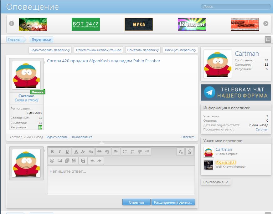This screenshot has height=214, width=273.
Task: Open Переписки breadcrumb
Action: pyautogui.click(x=41, y=39)
